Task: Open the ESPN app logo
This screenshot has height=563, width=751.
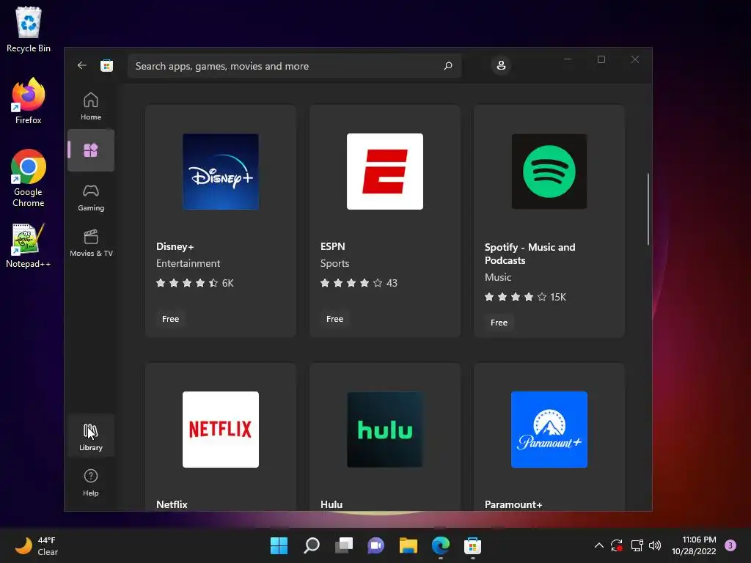Action: [385, 172]
